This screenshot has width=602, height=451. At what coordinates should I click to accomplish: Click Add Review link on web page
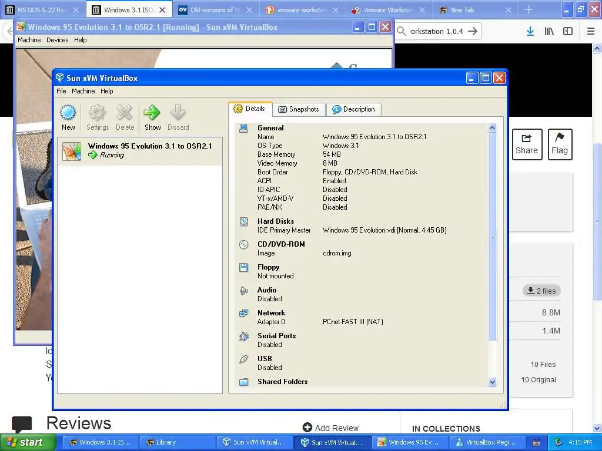click(x=330, y=428)
